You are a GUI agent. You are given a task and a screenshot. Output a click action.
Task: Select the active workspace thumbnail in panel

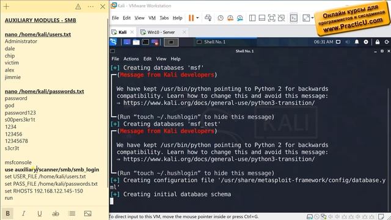click(x=171, y=42)
